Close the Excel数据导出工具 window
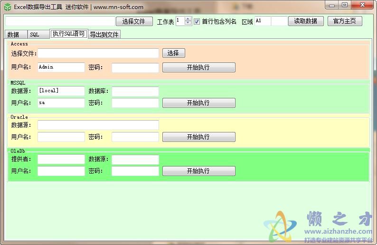The image size is (377, 245). (x=362, y=5)
